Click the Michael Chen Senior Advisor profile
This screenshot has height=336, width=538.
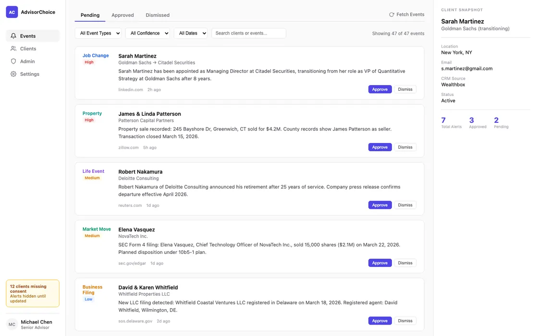point(33,324)
